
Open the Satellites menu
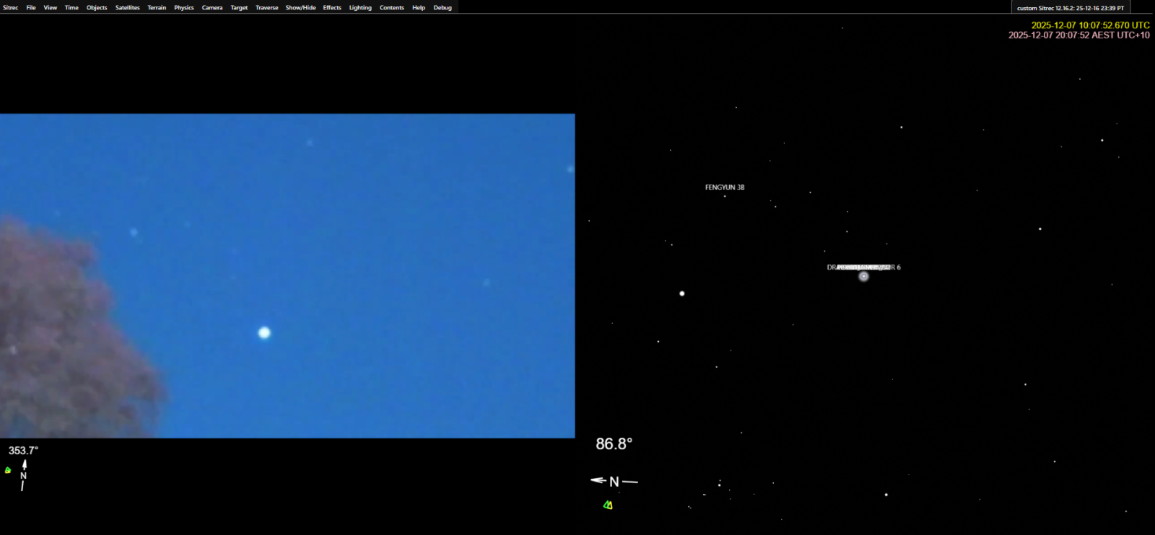coord(128,8)
